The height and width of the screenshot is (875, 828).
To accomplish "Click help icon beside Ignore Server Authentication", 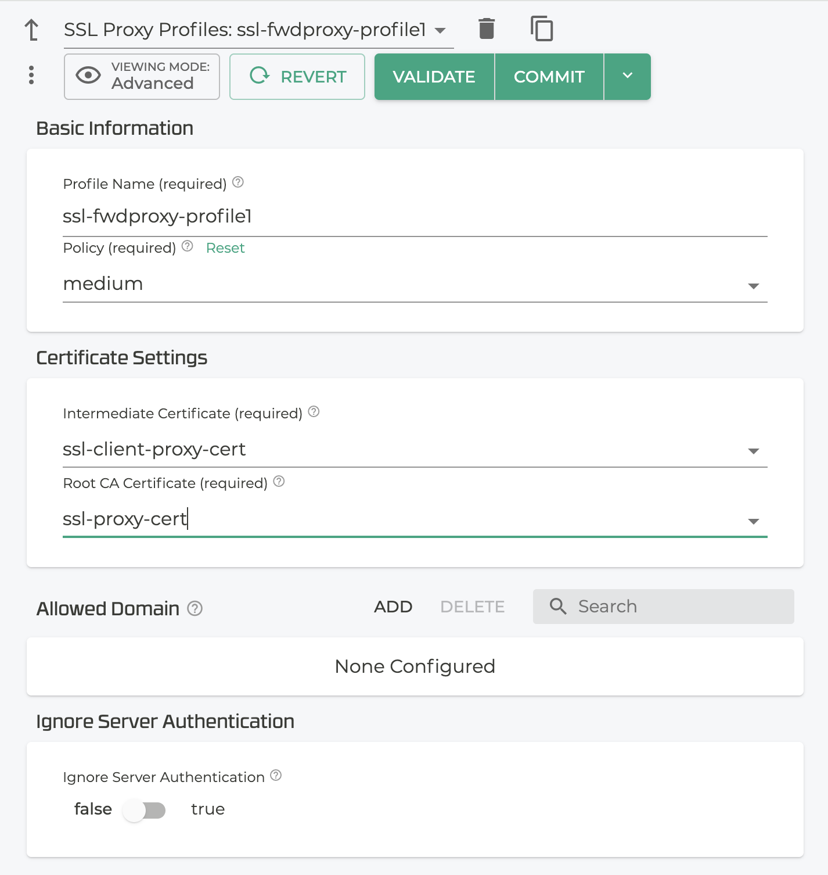I will point(276,776).
